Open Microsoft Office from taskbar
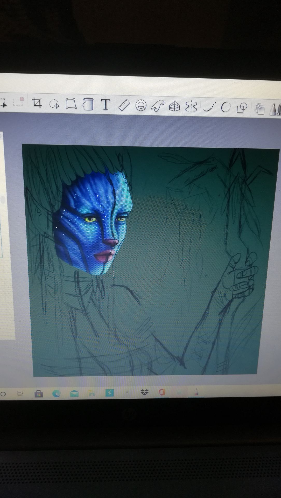The height and width of the screenshot is (498, 281). click(162, 392)
